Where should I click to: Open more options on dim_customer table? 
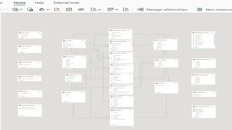coord(176,40)
